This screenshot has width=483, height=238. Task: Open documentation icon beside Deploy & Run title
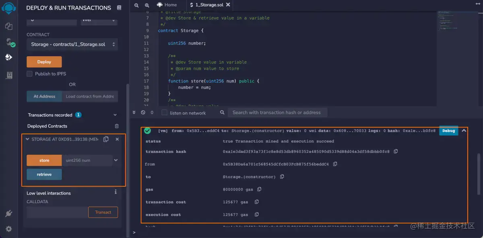pos(119,8)
